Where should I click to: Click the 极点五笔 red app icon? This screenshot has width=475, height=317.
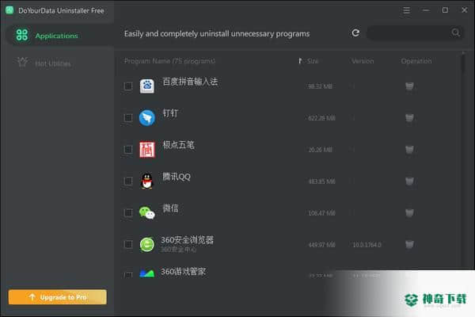[x=147, y=150]
